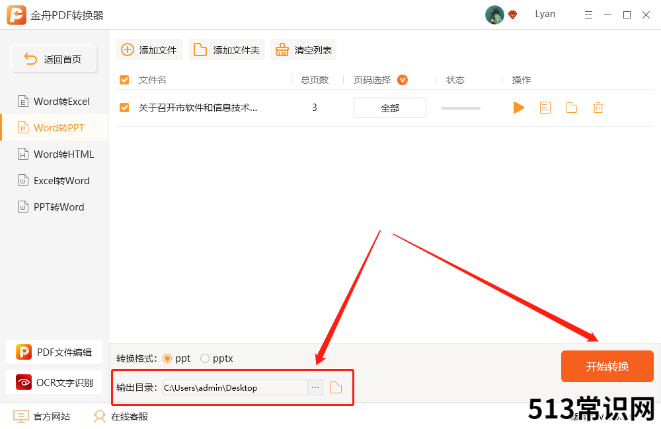
Task: Click the file's status progress bar
Action: [460, 108]
